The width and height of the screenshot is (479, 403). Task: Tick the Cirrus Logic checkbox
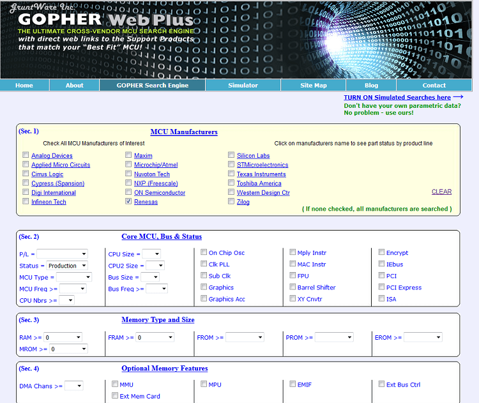[26, 173]
